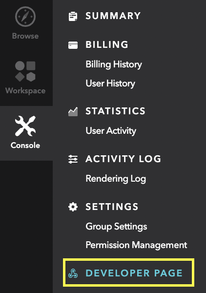The height and width of the screenshot is (293, 206).
Task: Open the SUMMARY section
Action: tap(113, 16)
